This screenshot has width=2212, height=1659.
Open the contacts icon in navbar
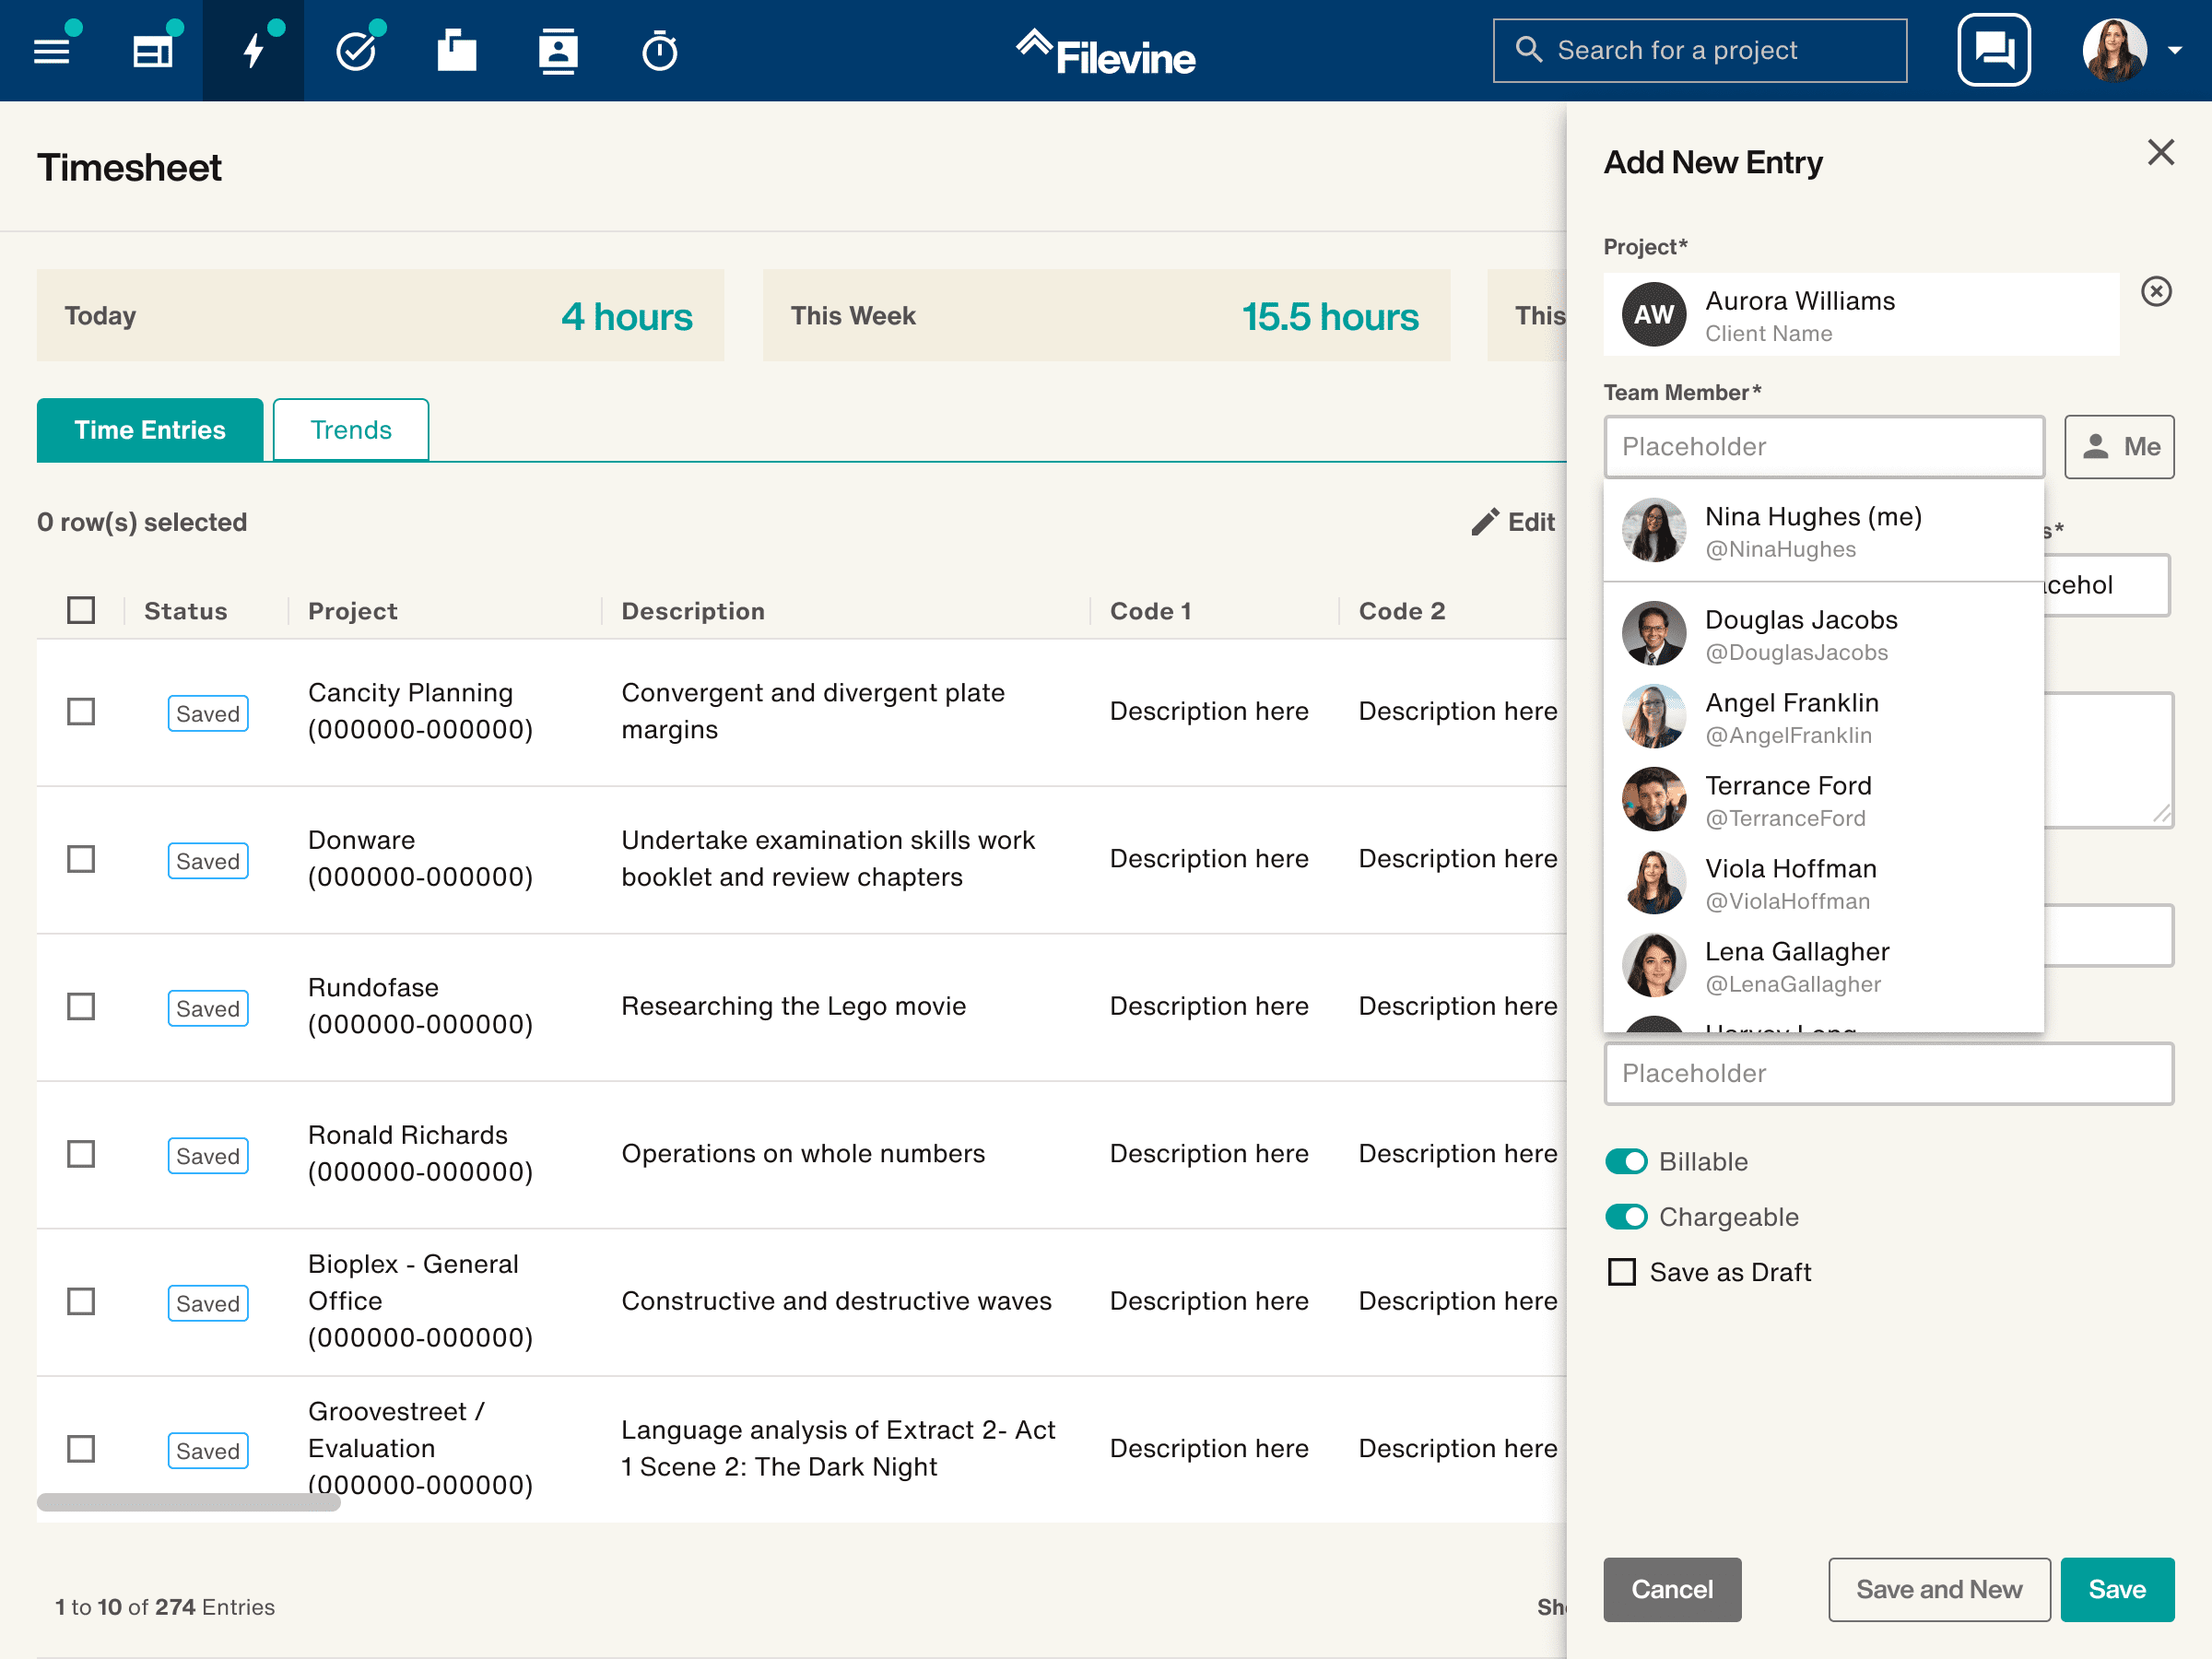coord(558,51)
